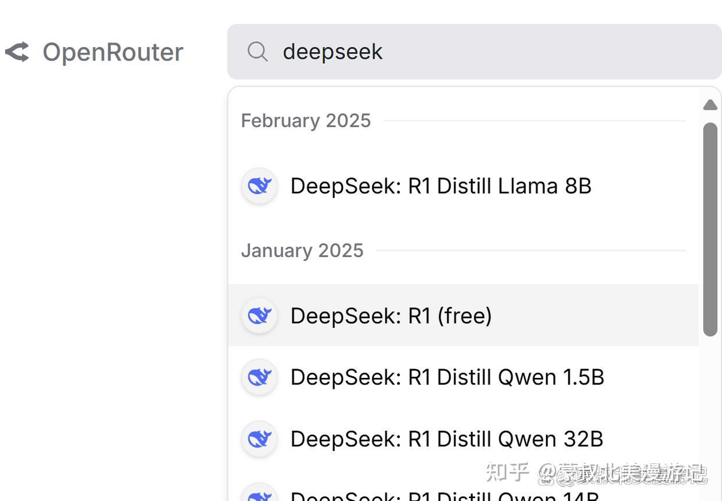Click the OpenRouter home link text
The width and height of the screenshot is (722, 501).
[112, 52]
